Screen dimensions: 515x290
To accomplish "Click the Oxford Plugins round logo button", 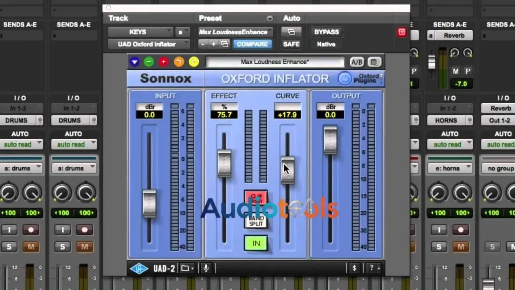I will point(345,79).
